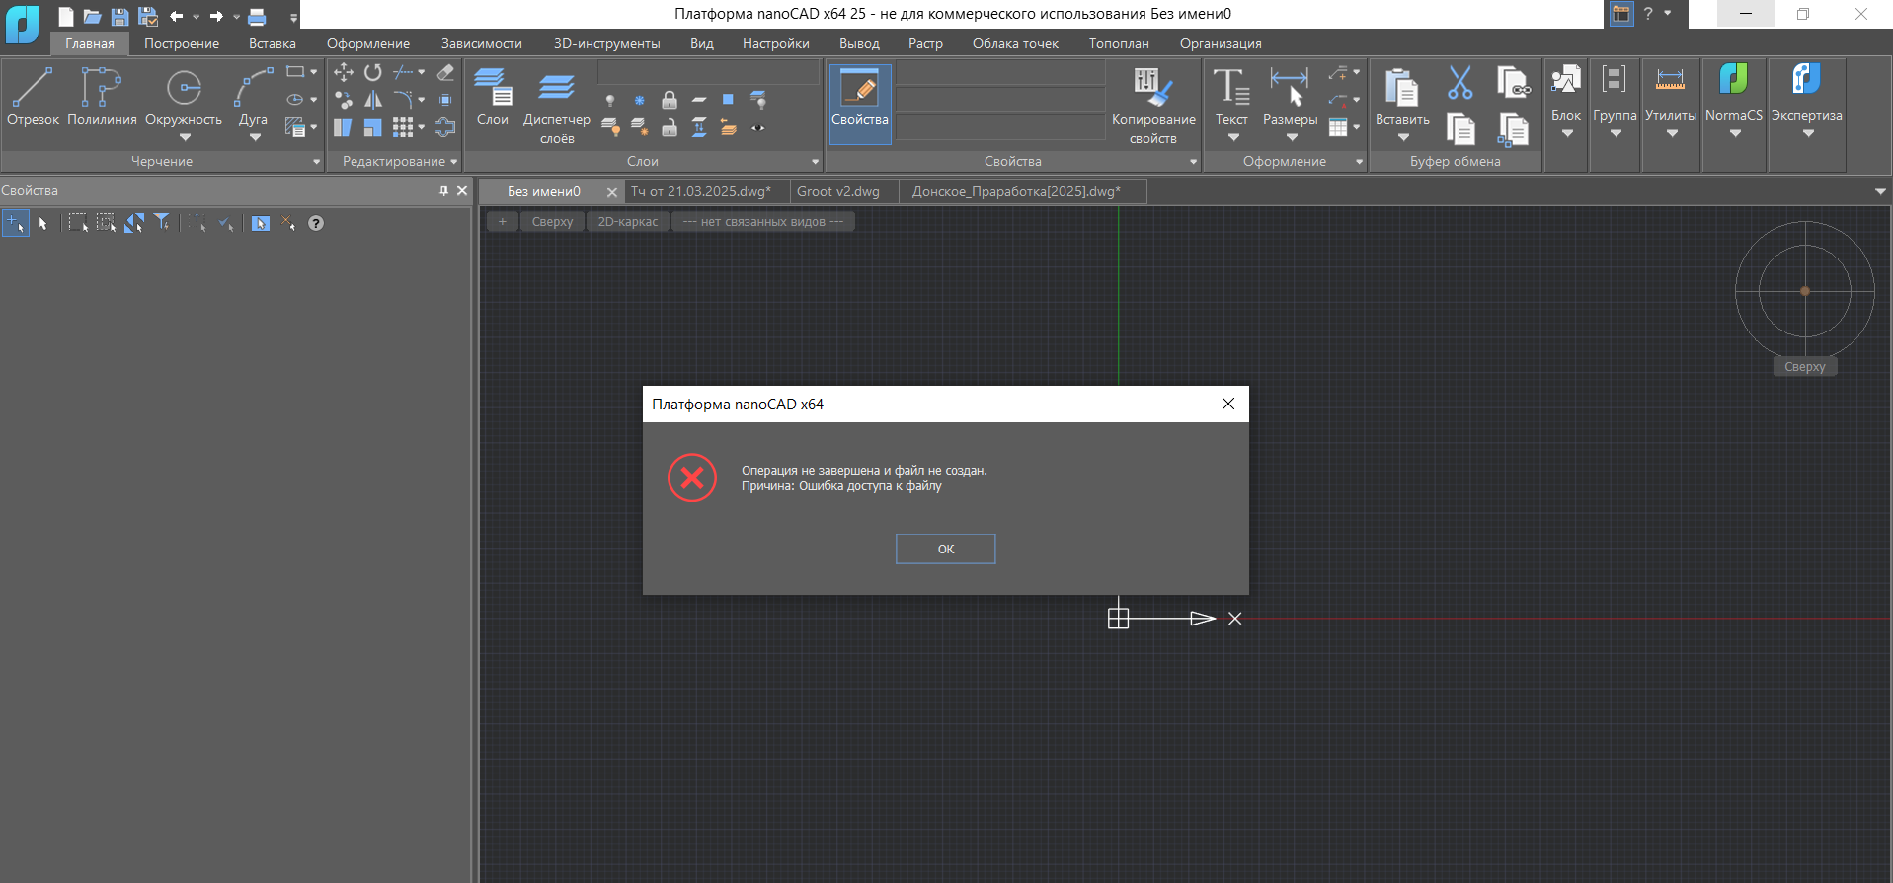Open the rectangle tool dropdown arrow

click(x=314, y=72)
